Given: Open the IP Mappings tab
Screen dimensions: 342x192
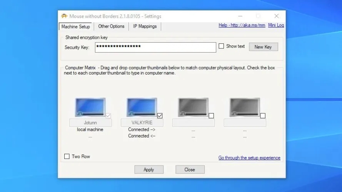Looking at the screenshot, I should click(x=145, y=26).
